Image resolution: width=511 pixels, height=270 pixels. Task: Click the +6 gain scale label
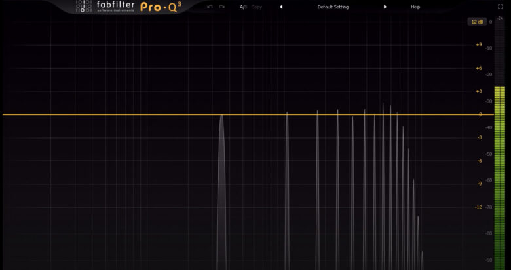[x=479, y=68]
